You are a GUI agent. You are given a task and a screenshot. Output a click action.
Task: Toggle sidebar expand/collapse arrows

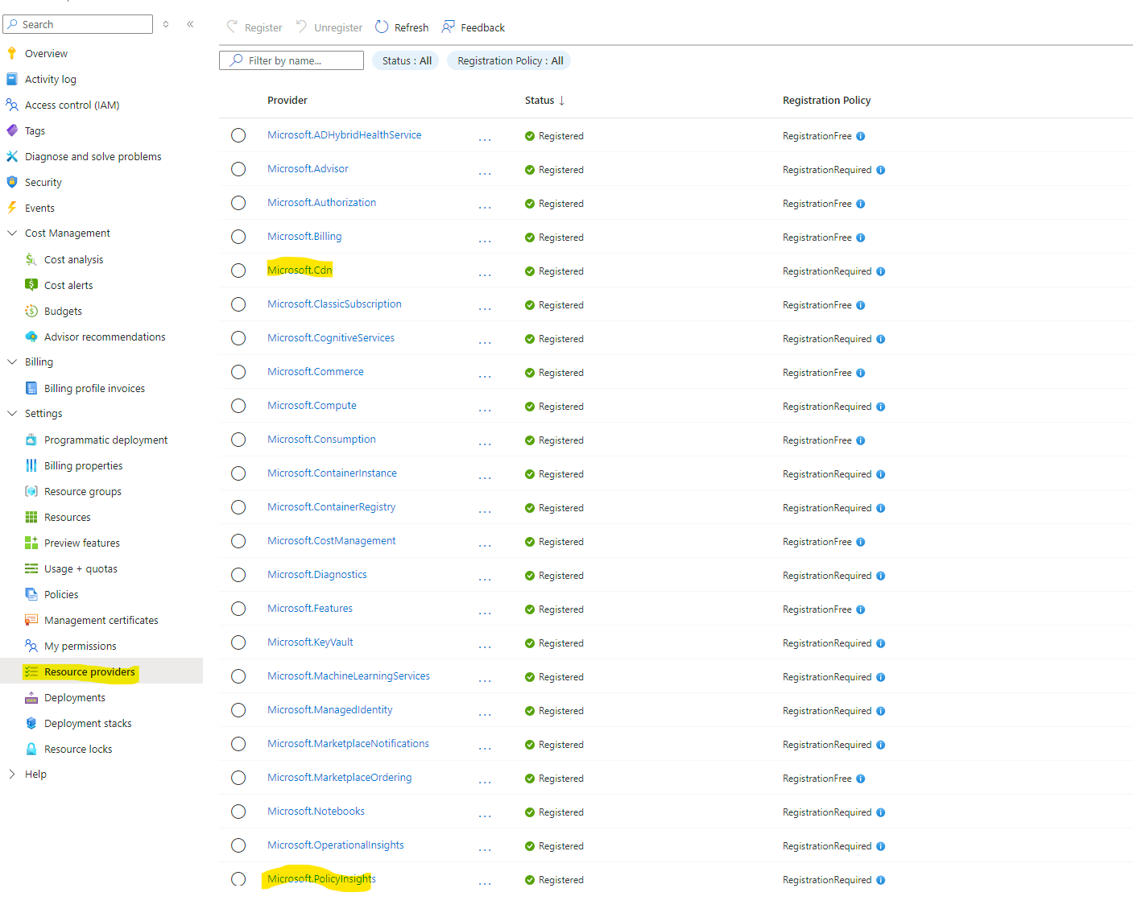click(x=166, y=24)
